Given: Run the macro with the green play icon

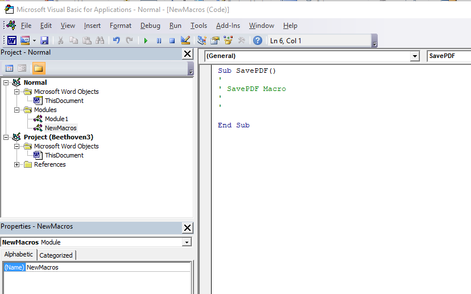Looking at the screenshot, I should point(146,40).
